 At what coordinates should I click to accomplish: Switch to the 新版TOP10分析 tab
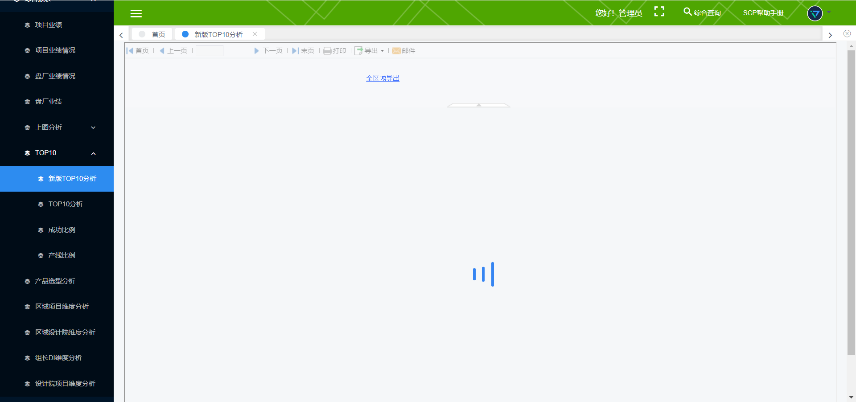point(218,34)
